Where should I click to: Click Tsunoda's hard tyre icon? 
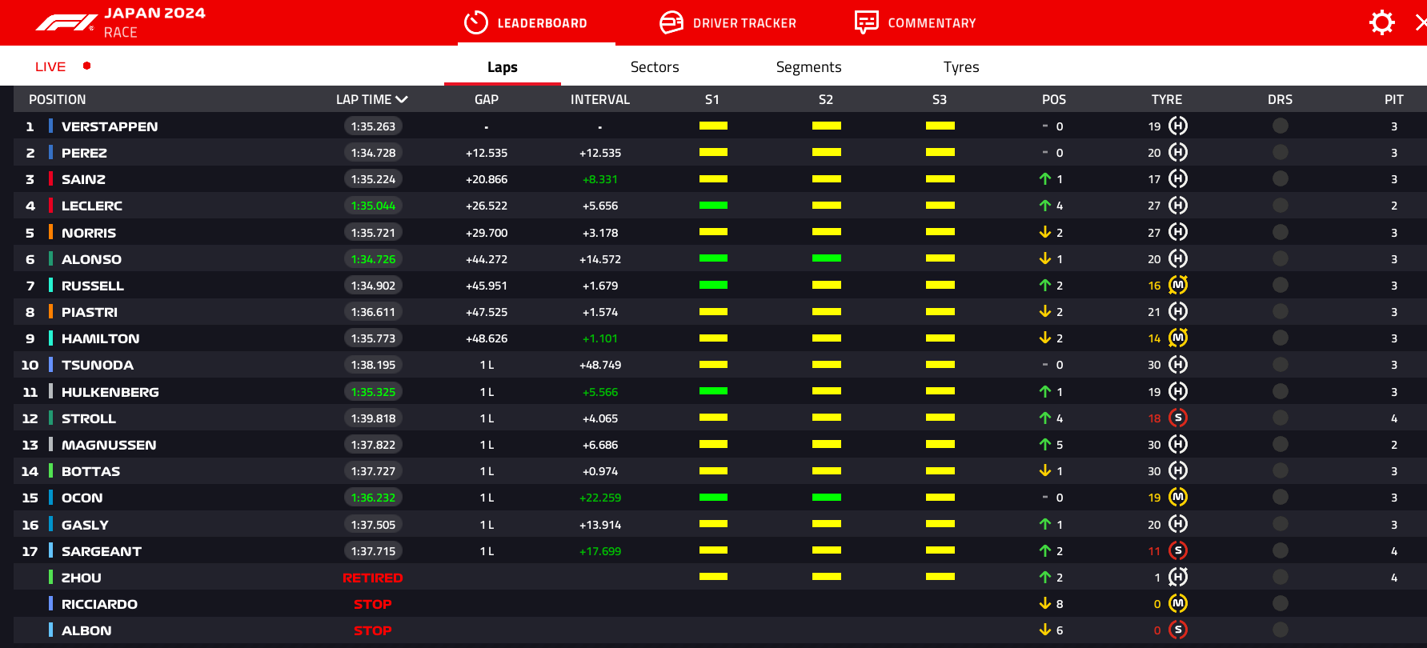(x=1178, y=364)
